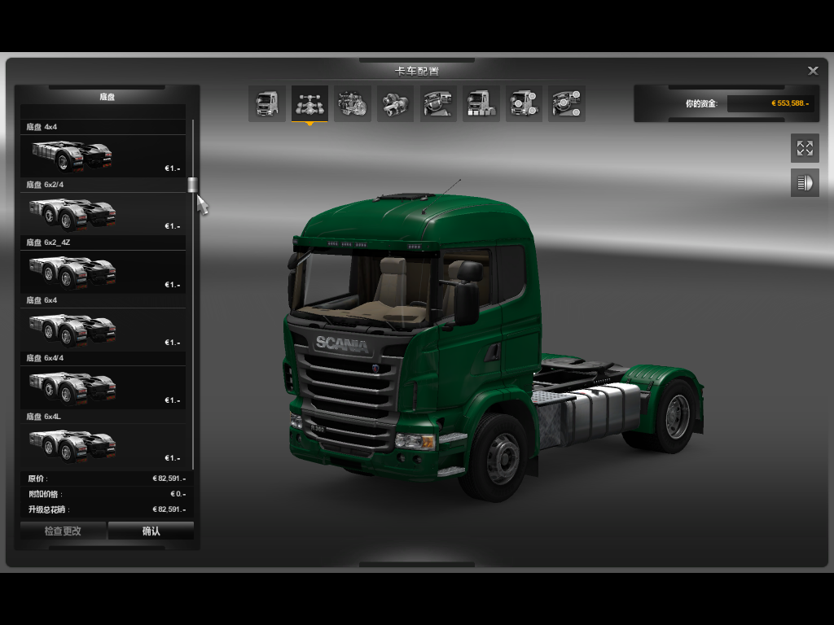Click the 底盘 6x4L label

(x=44, y=416)
